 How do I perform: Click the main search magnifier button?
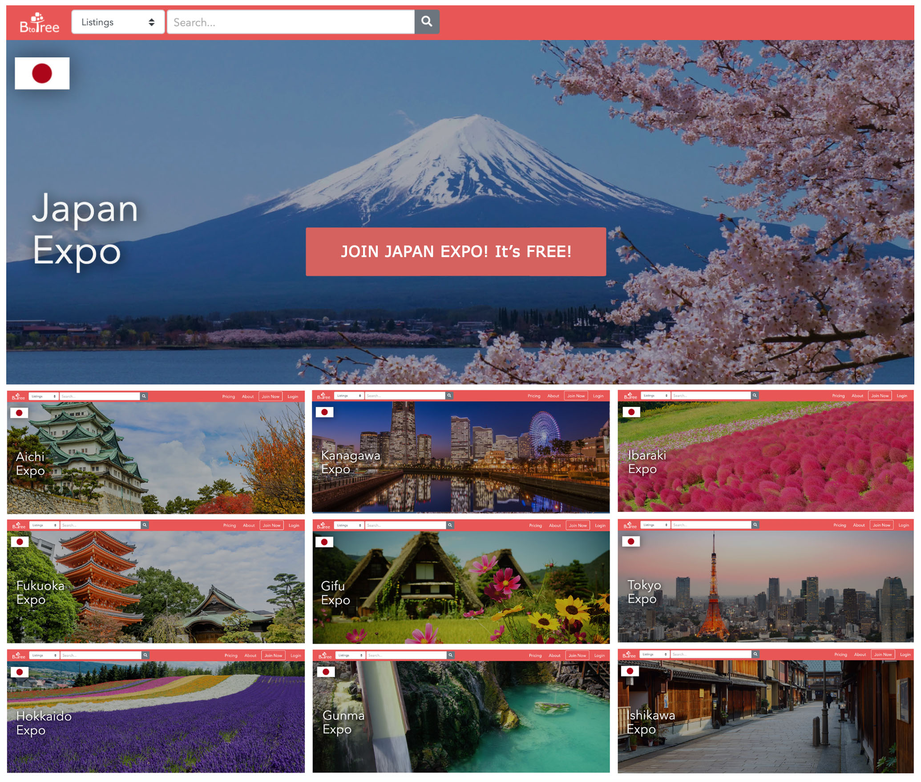[426, 21]
